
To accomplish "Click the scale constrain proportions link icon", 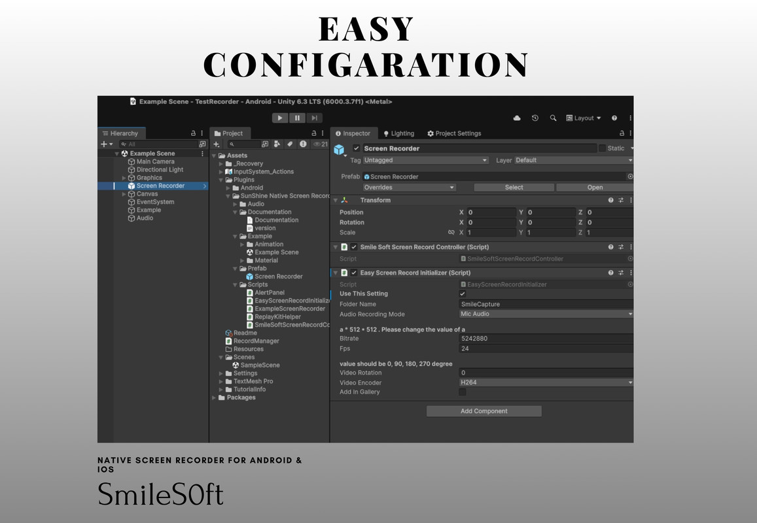I will coord(451,233).
